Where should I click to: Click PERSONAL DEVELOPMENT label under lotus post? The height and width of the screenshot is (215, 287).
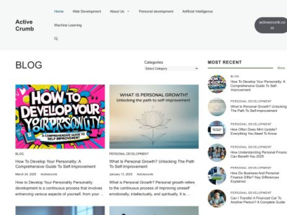click(129, 154)
